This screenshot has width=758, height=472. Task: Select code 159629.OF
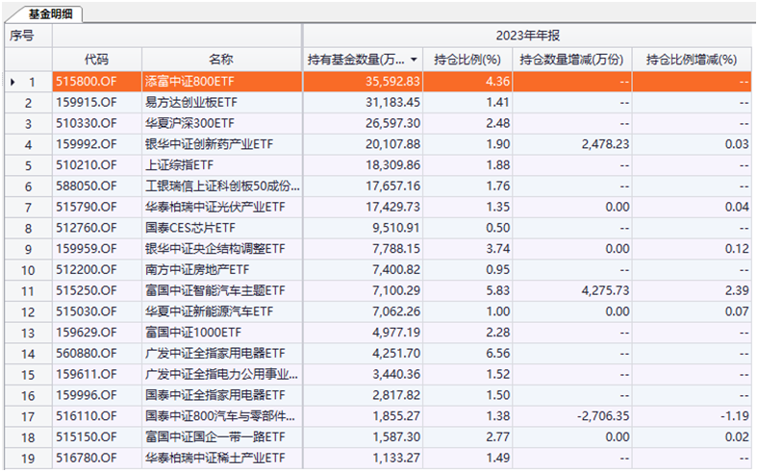tap(86, 333)
